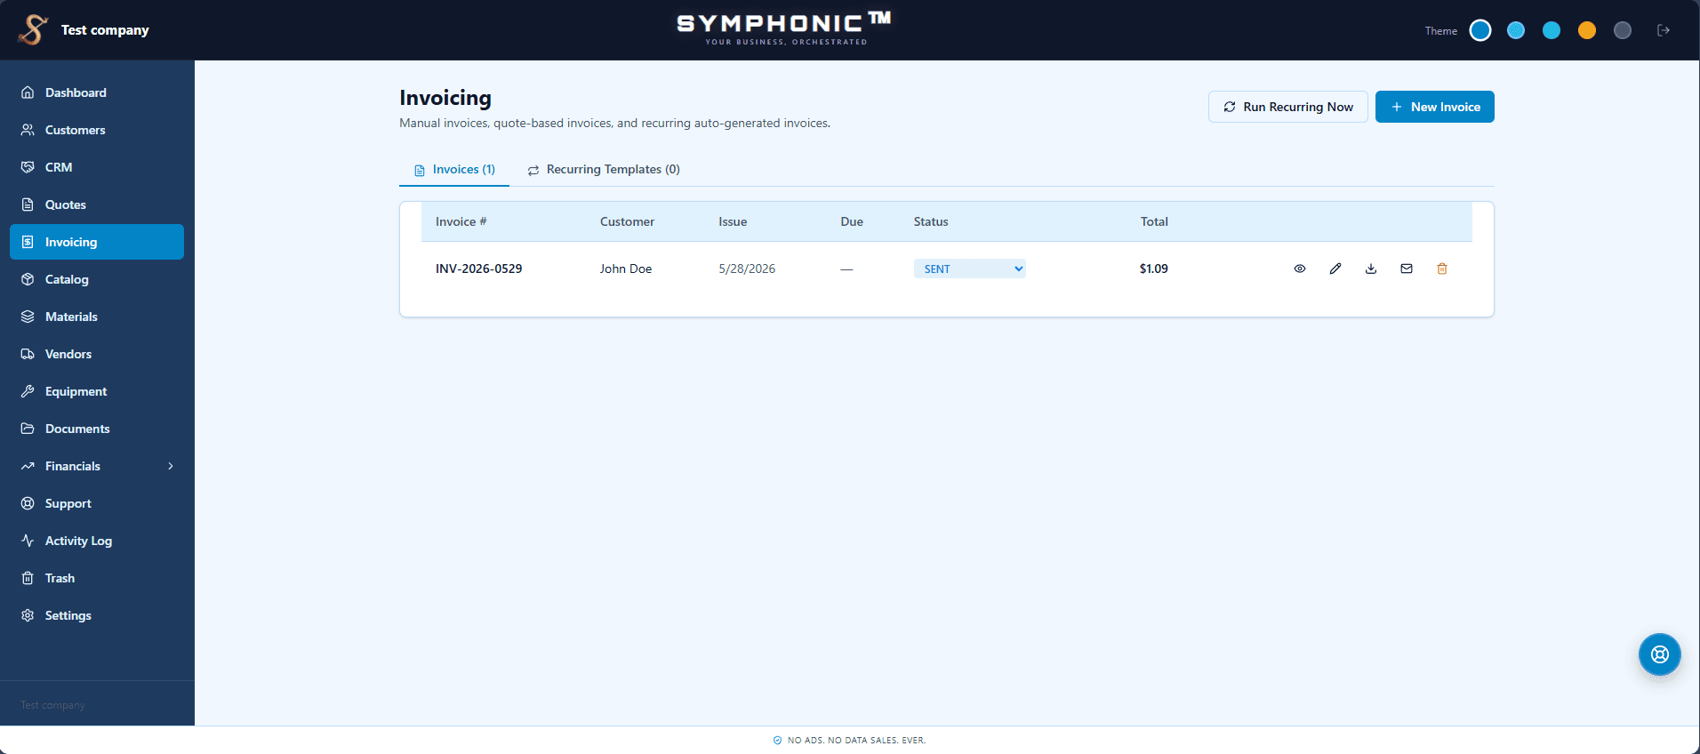Open the Quotes menu label

[x=66, y=205]
